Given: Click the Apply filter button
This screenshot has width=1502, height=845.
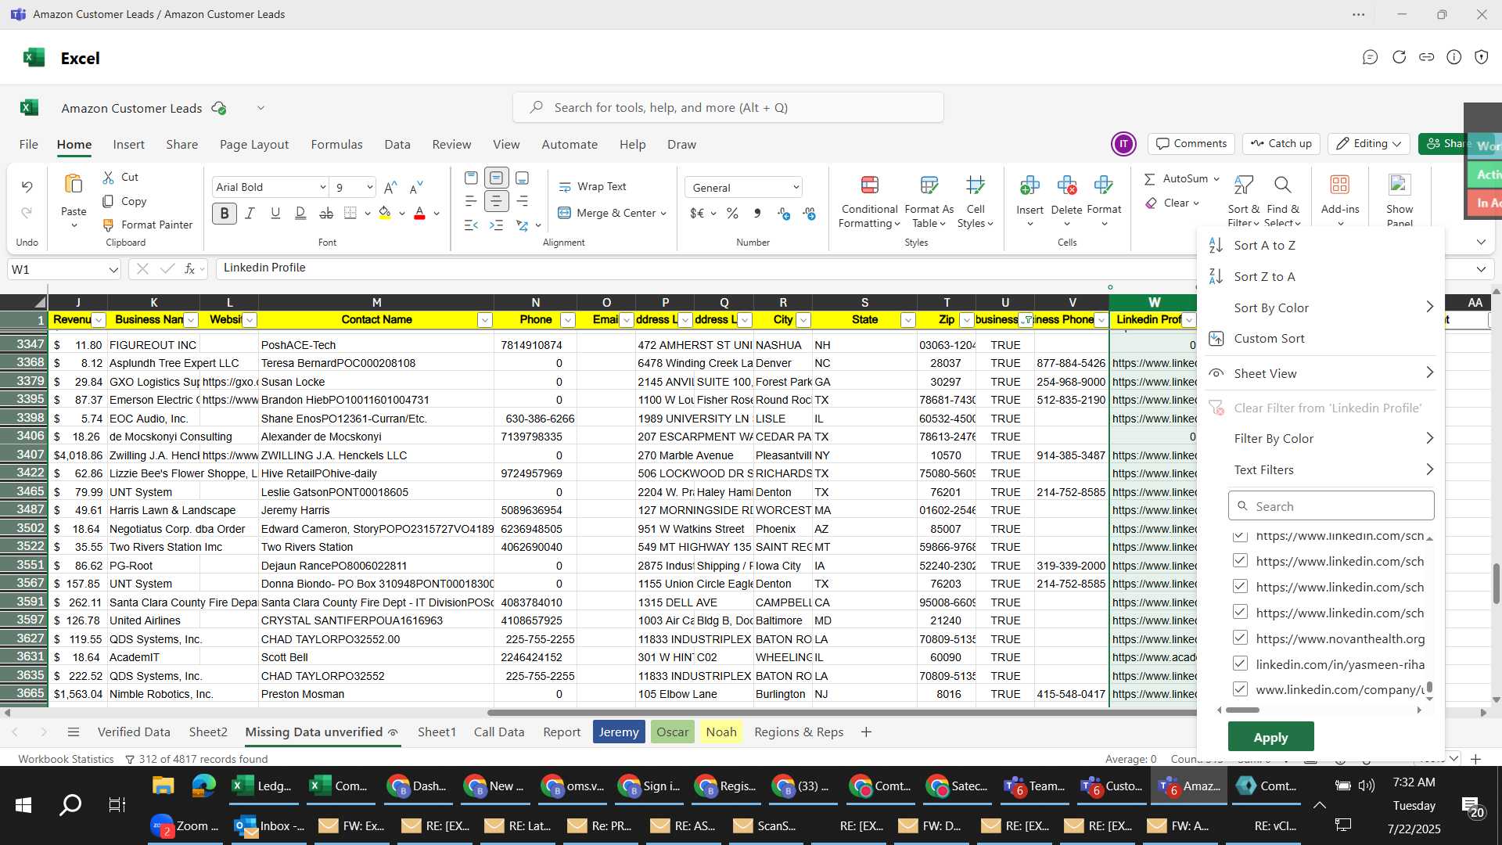Looking at the screenshot, I should 1270,737.
